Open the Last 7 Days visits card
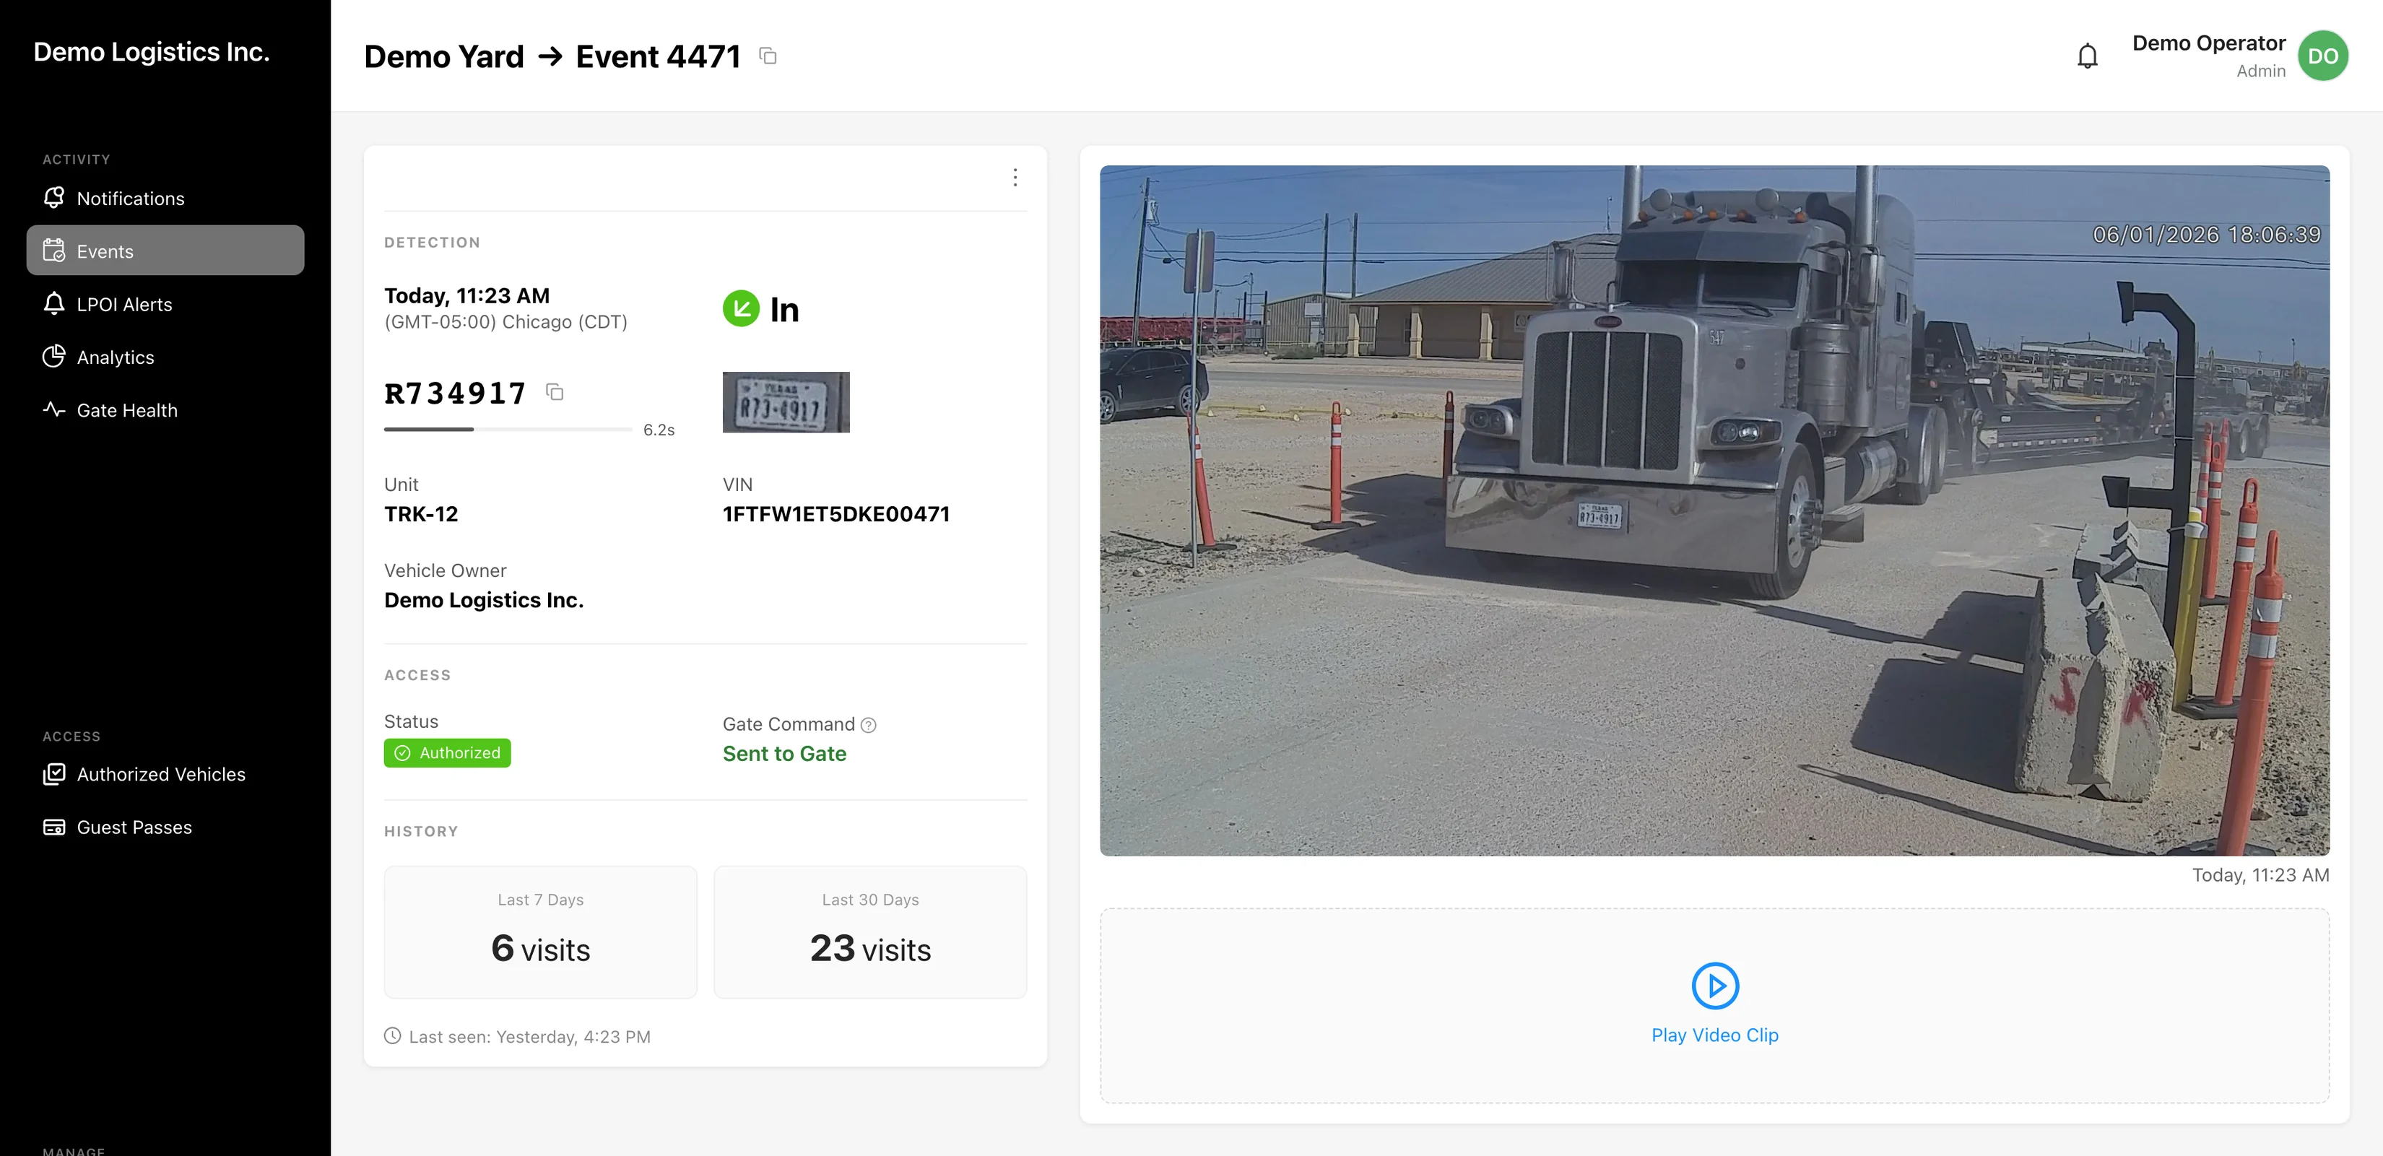Viewport: 2383px width, 1156px height. click(x=540, y=931)
